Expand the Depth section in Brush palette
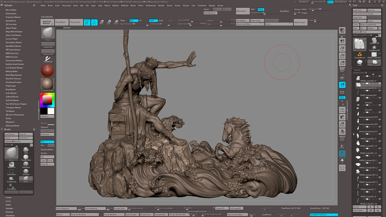 tap(8, 204)
